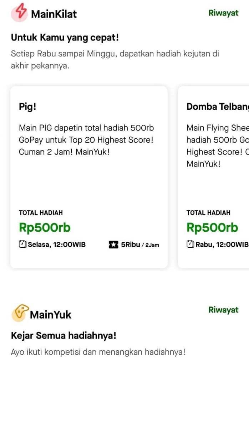Viewport: 249px width, 429px height.
Task: Select the TOTAL HADIAH label on Pig card
Action: (x=41, y=212)
